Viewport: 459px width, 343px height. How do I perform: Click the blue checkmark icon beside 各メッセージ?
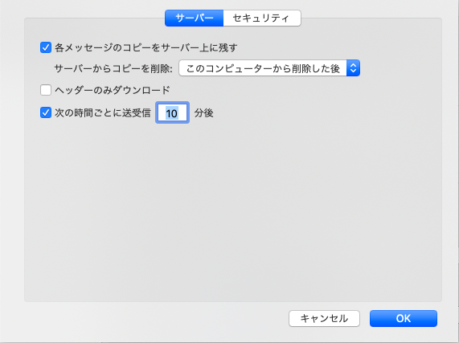(x=46, y=47)
